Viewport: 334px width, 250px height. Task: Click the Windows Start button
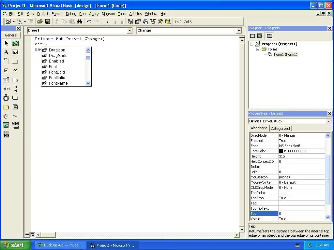[x=15, y=245]
